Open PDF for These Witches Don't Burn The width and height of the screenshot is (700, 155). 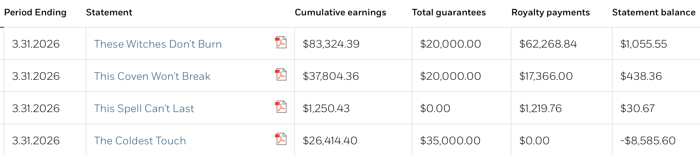tap(281, 42)
